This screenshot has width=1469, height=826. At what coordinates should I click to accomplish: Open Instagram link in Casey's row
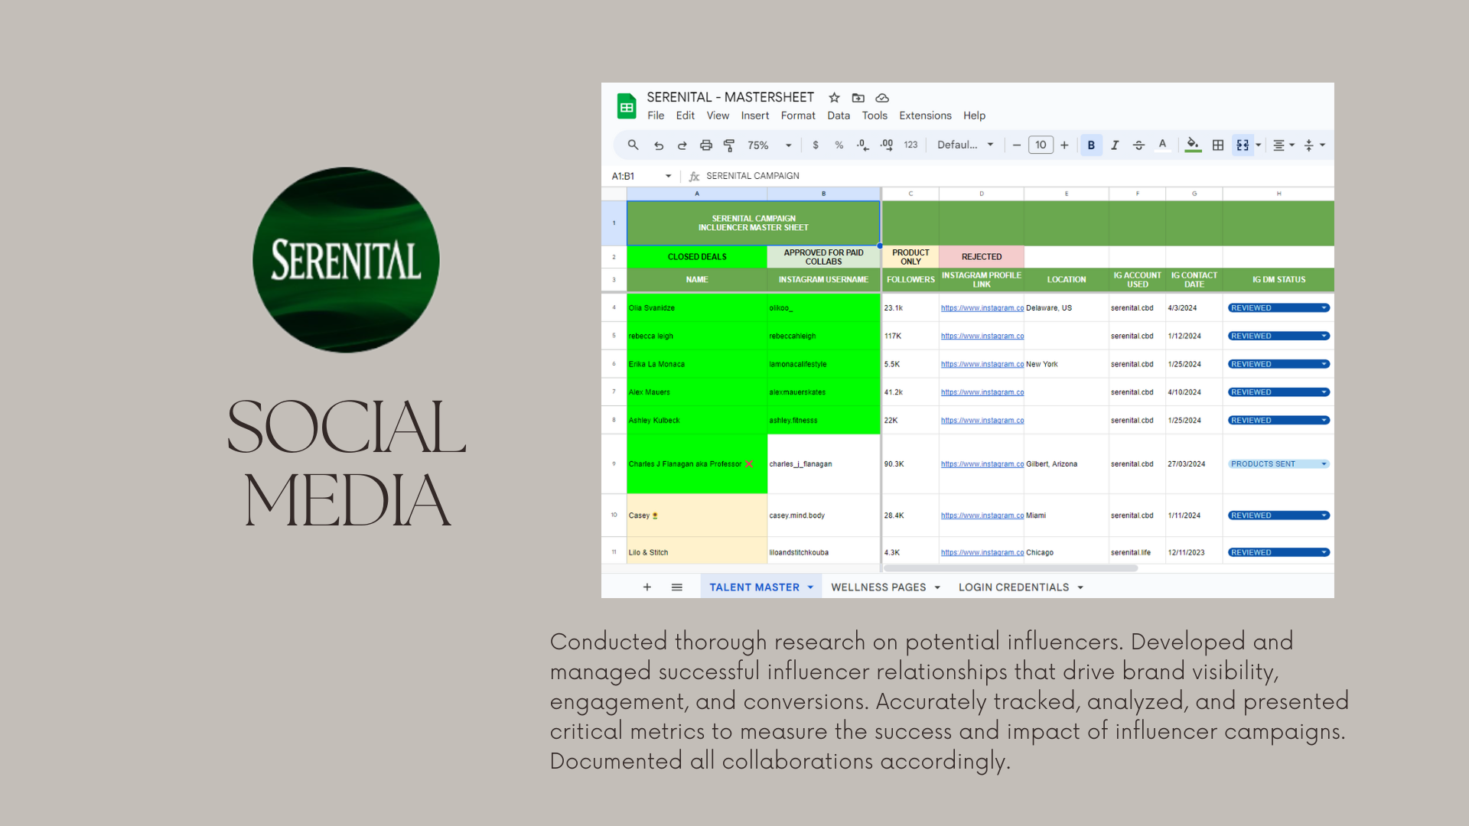(x=982, y=515)
